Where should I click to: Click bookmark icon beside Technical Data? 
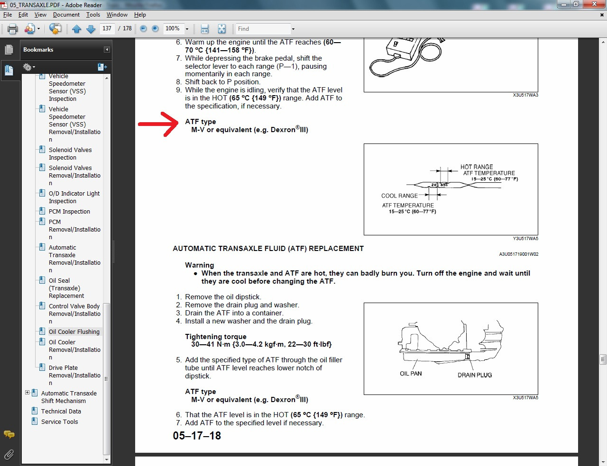[35, 411]
